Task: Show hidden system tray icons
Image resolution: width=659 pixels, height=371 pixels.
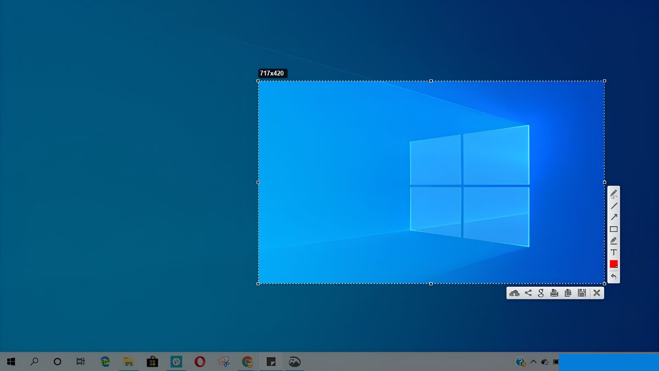Action: (533, 362)
